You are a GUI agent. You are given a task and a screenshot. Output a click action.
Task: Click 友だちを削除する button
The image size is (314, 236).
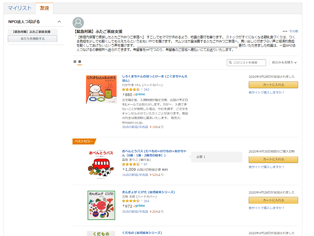pyautogui.click(x=32, y=39)
